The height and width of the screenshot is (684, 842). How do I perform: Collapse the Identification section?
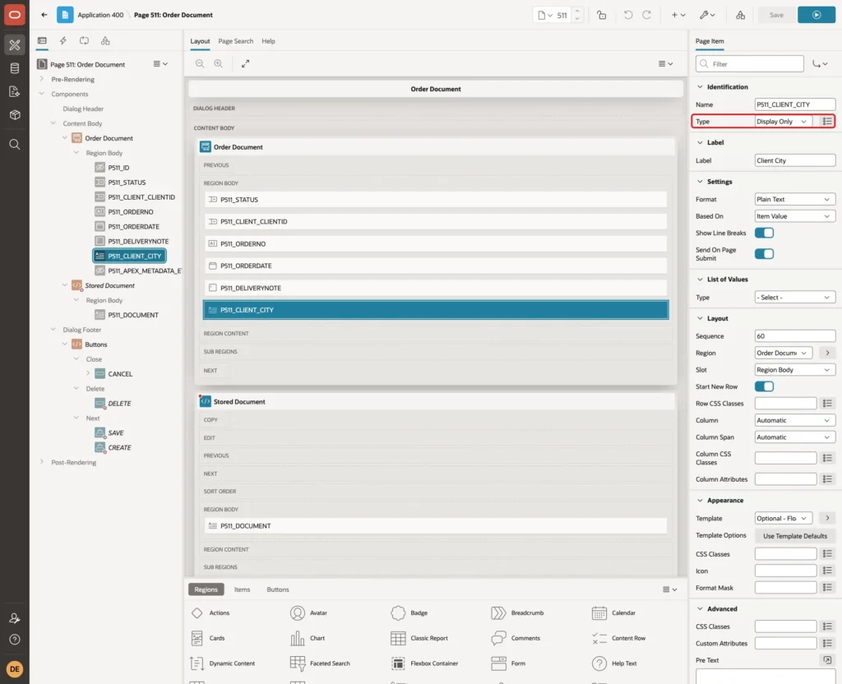coord(700,87)
